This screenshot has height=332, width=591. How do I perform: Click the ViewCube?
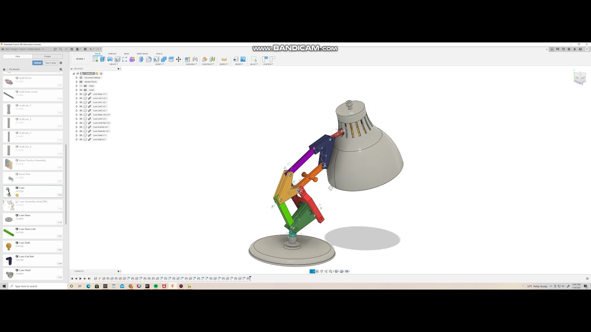579,77
